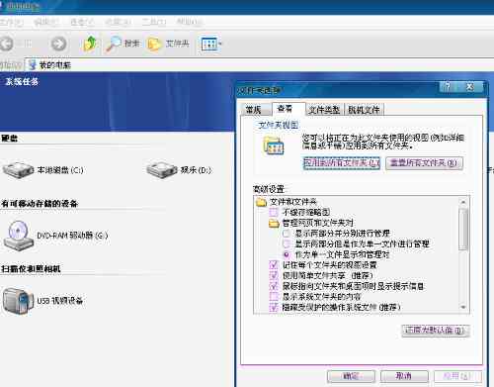Select 显示两部分但是作为单一文件进行管理 radio
This screenshot has width=494, height=387.
point(287,244)
